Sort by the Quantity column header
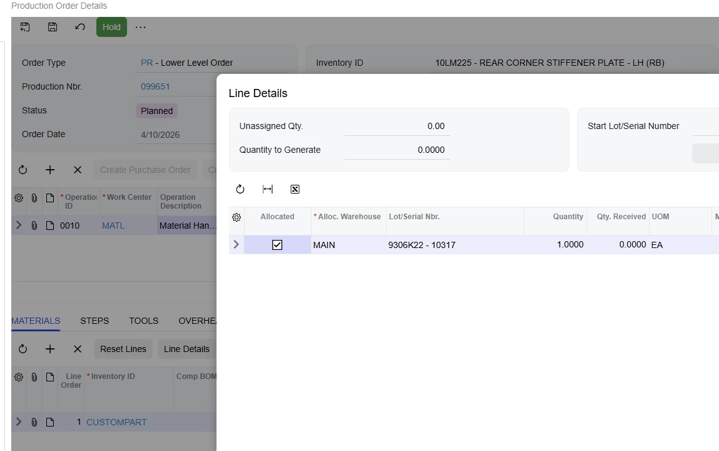719x451 pixels. 555,217
